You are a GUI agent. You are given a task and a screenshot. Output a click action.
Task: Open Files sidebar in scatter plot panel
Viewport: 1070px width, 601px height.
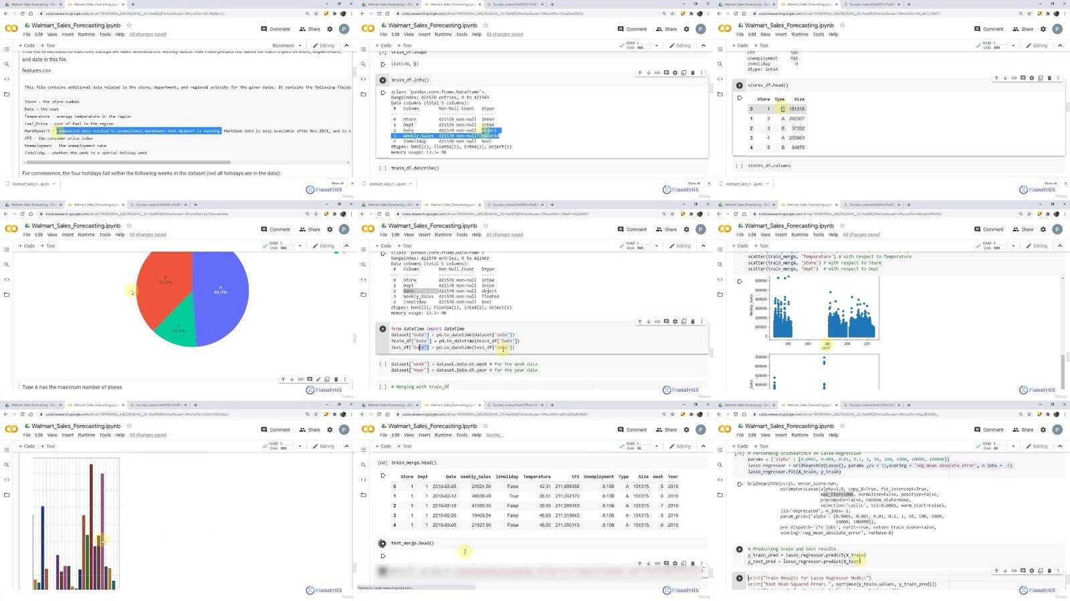pyautogui.click(x=720, y=295)
